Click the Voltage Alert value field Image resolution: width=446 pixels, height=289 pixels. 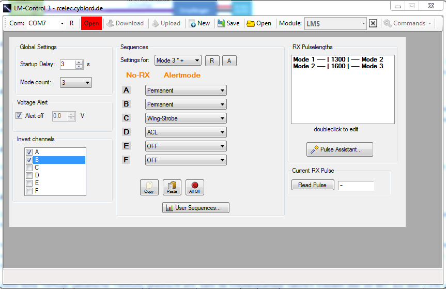60,116
